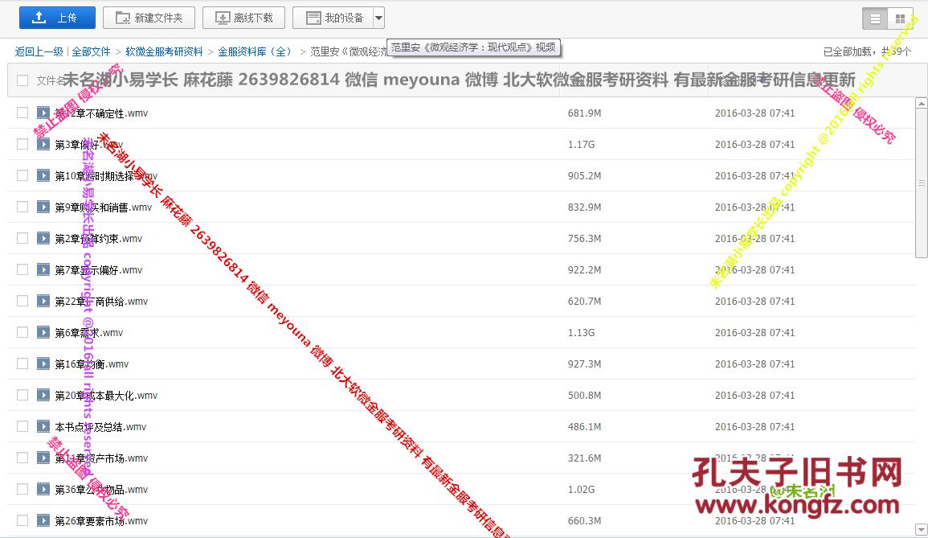Check the box for 第7章显示偏好.wmv

tap(22, 269)
